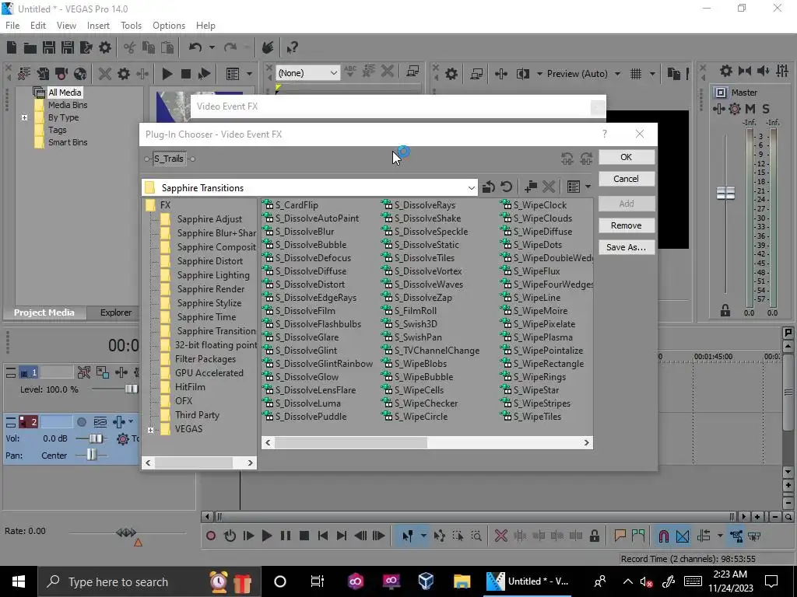The image size is (797, 597).
Task: Expand the By Type media tree node
Action: (24, 118)
